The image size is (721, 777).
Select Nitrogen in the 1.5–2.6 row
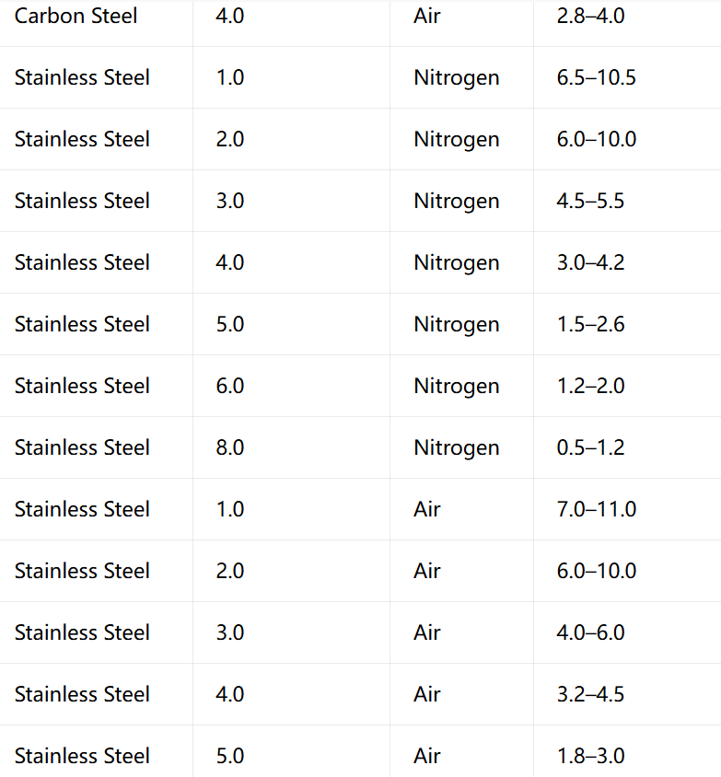click(x=457, y=325)
